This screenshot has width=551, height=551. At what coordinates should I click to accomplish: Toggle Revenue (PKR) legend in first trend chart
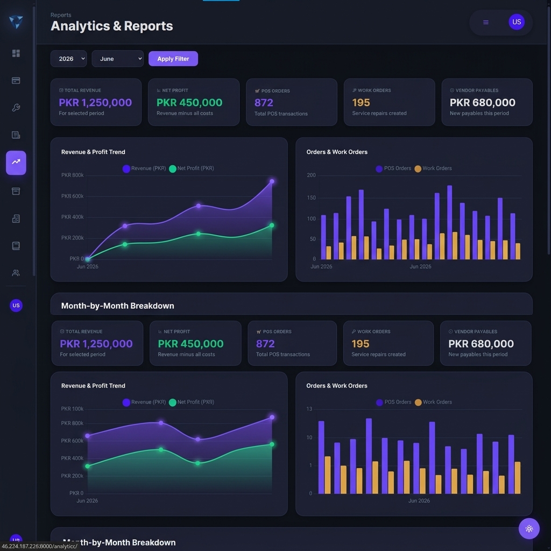tap(144, 168)
